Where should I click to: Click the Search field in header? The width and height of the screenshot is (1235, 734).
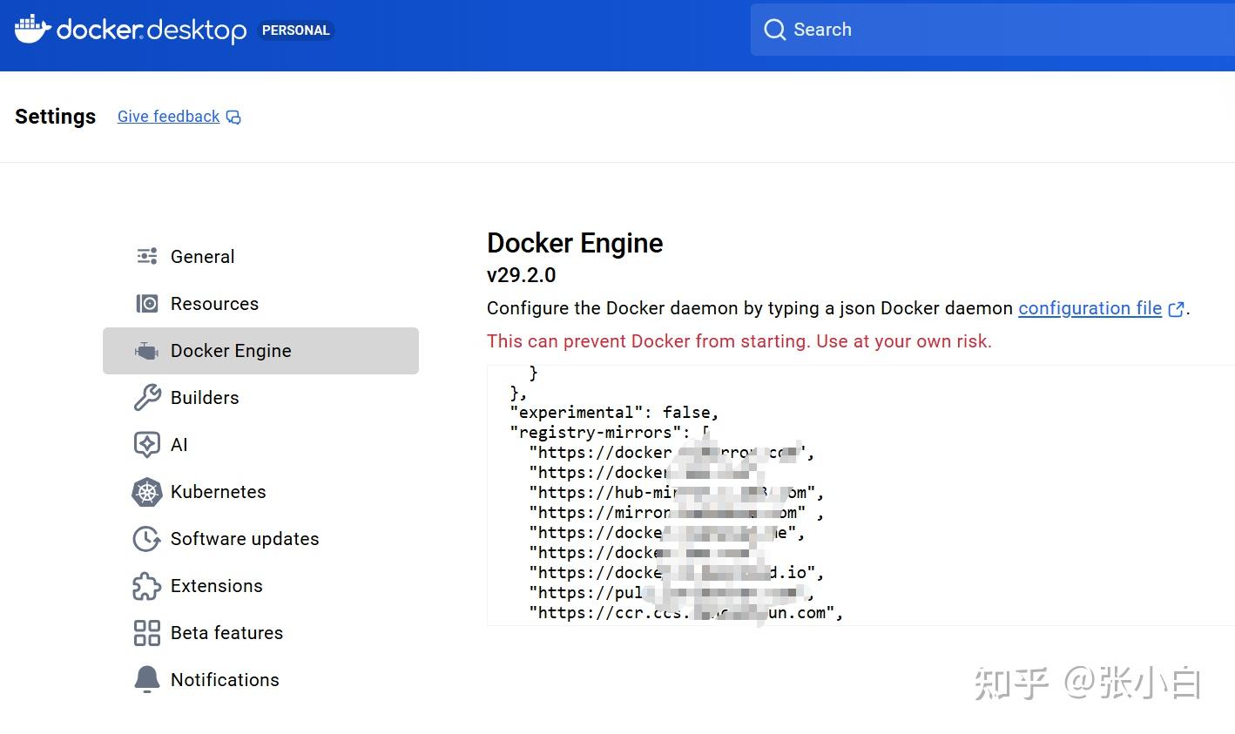[x=993, y=30]
